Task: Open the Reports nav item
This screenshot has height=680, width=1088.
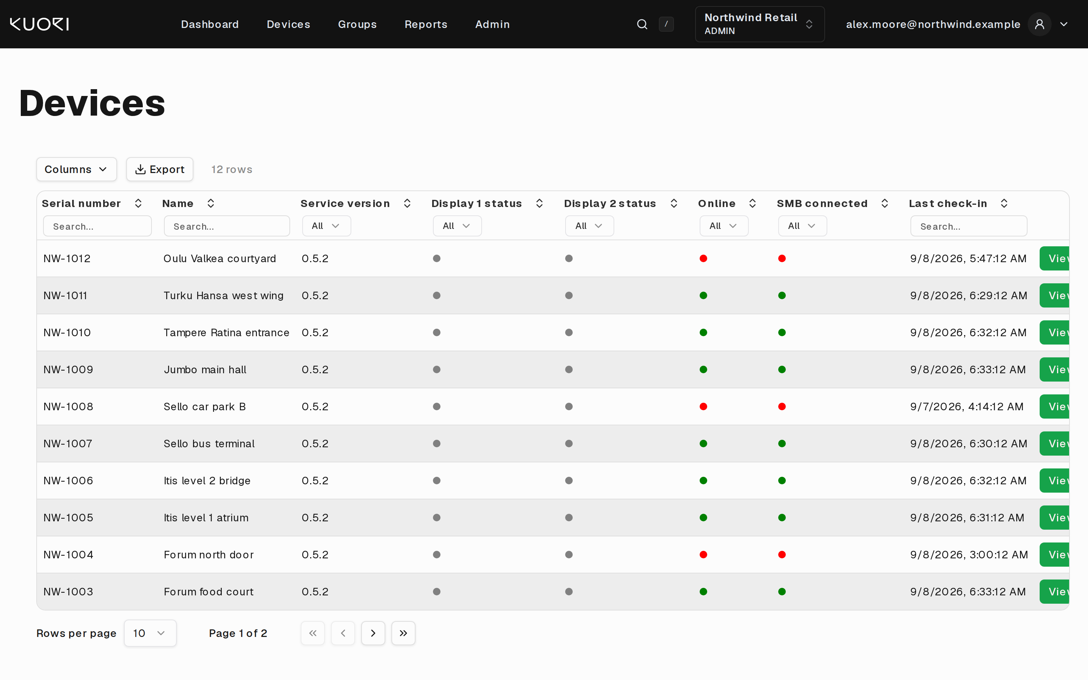Action: pos(426,24)
